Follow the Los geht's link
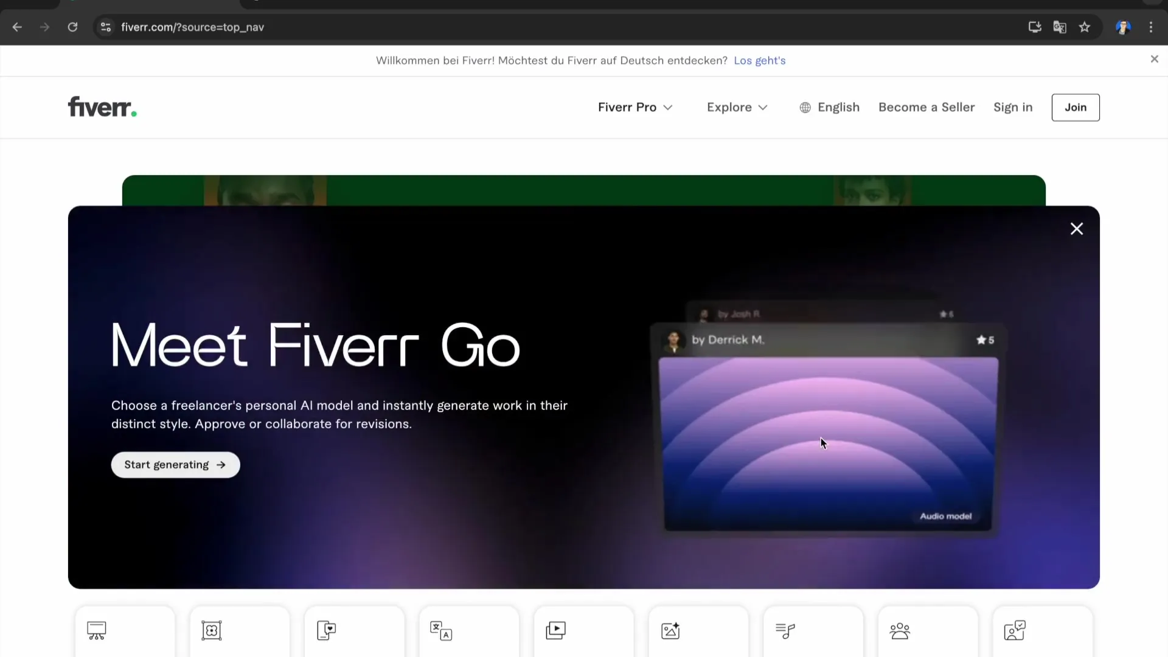1168x657 pixels. (x=760, y=60)
